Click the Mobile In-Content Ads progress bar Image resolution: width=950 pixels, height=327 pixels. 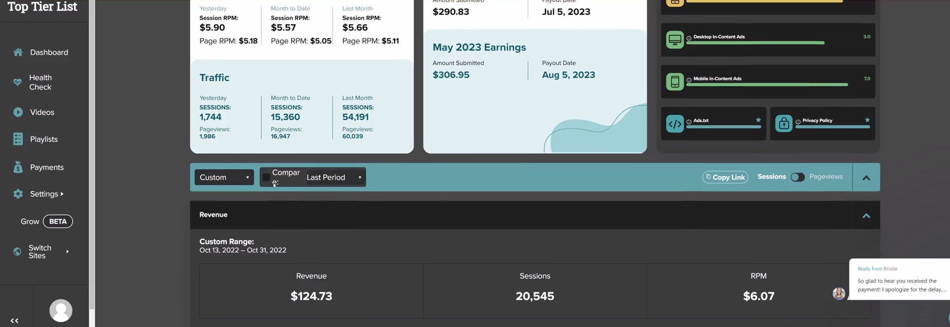(x=767, y=85)
